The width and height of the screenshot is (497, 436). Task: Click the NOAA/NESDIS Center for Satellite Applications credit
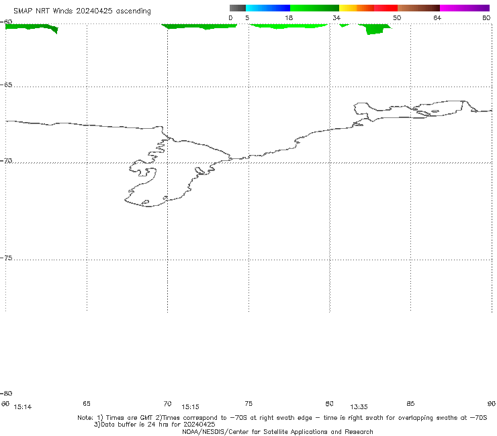[277, 432]
